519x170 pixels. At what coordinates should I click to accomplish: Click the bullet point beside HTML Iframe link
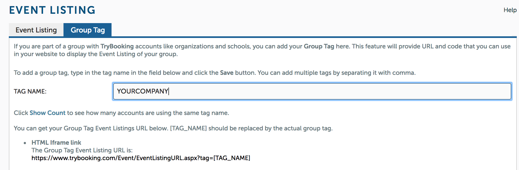coord(25,143)
